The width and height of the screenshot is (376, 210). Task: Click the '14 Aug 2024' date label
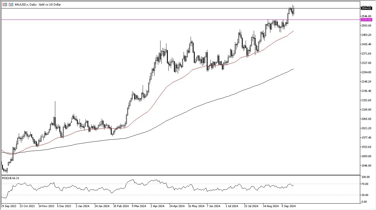coord(271,206)
